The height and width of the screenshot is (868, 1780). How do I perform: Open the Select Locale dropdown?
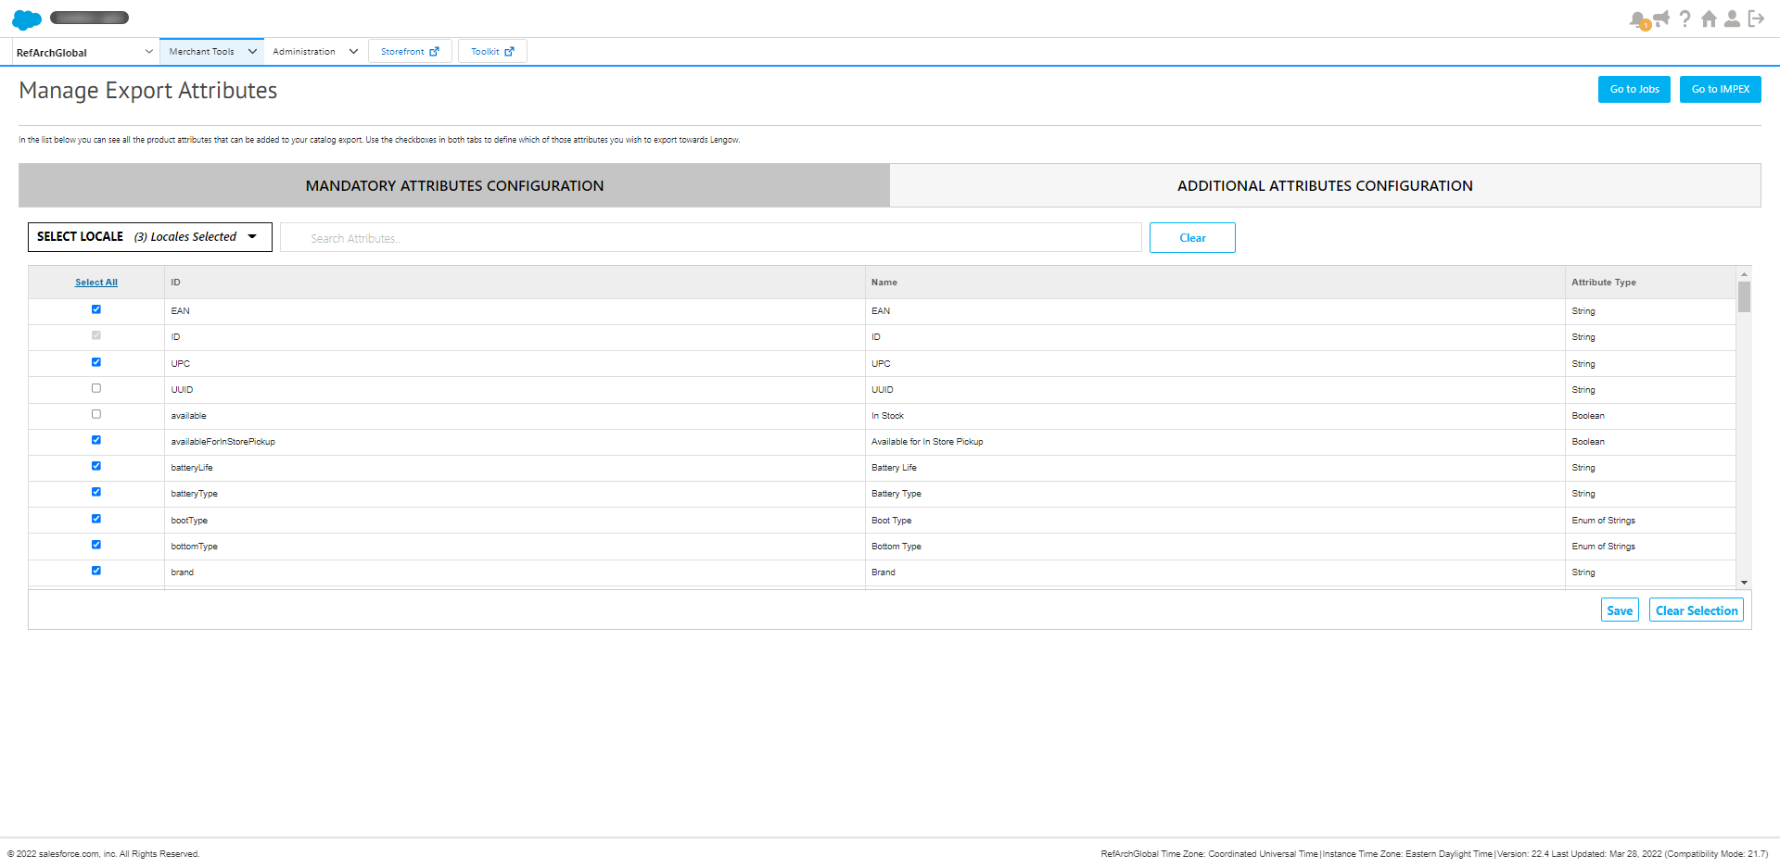(x=150, y=237)
